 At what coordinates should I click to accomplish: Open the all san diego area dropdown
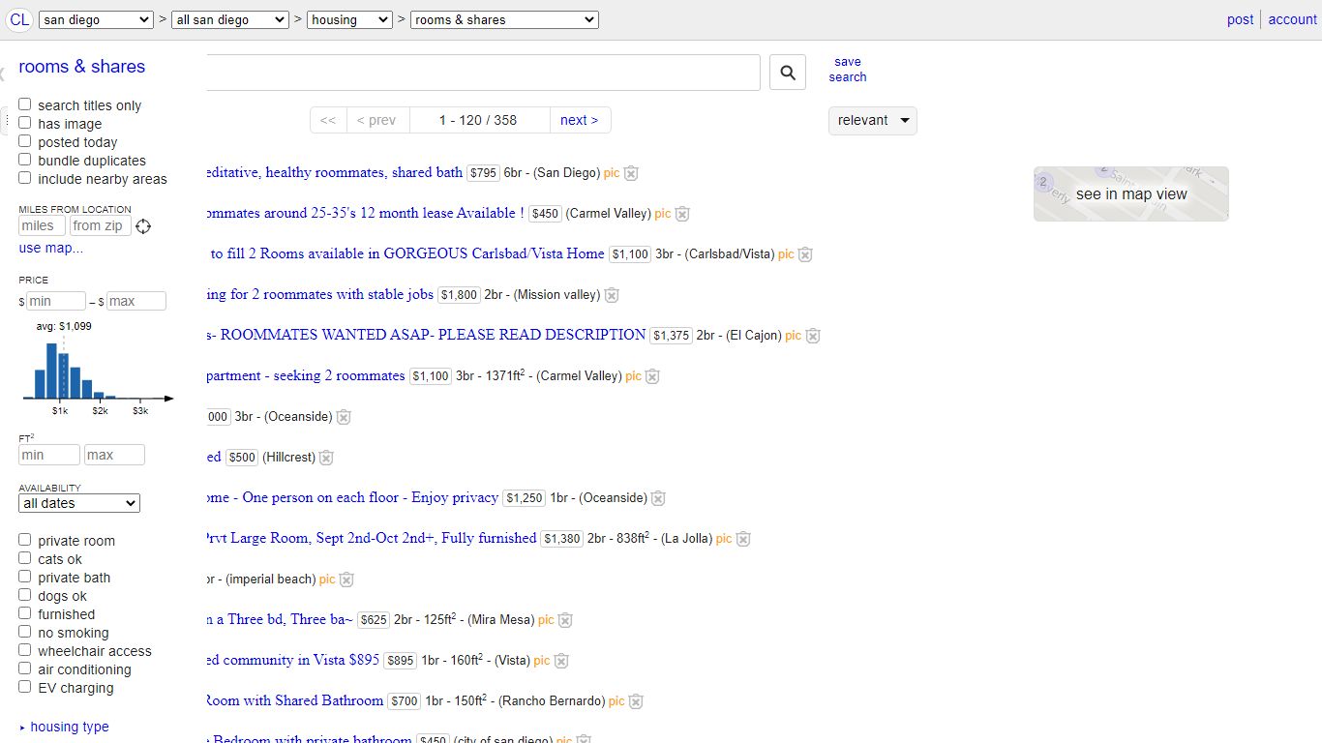pos(230,19)
